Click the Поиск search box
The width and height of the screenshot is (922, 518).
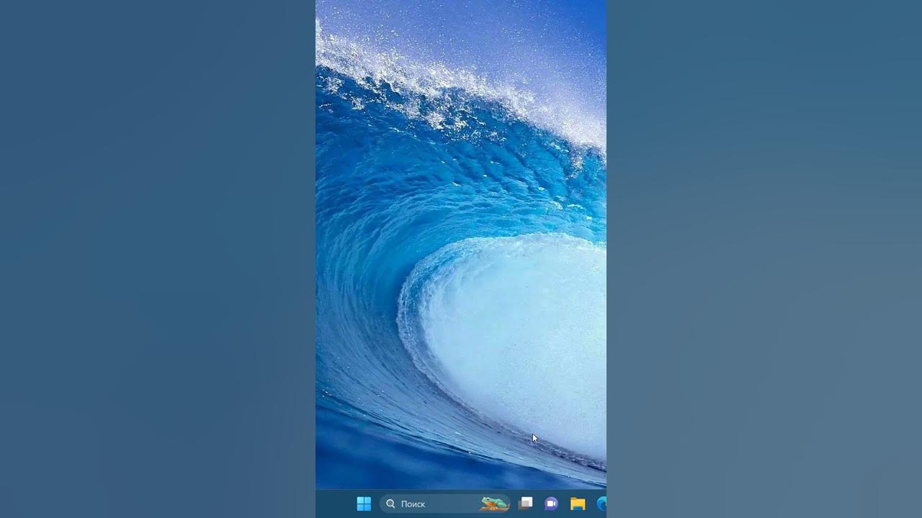pyautogui.click(x=445, y=504)
